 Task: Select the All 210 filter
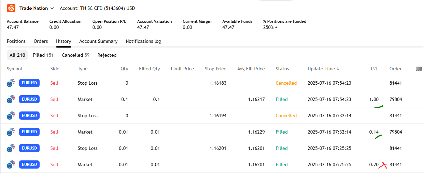click(17, 55)
